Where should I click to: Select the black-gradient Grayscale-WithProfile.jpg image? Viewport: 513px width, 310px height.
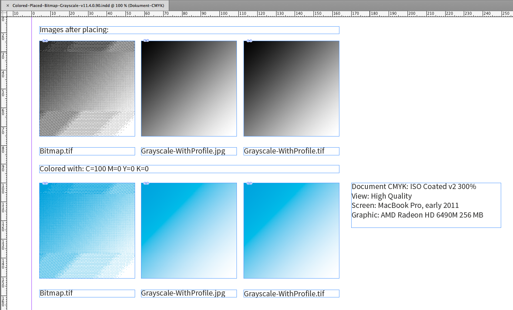click(x=189, y=88)
